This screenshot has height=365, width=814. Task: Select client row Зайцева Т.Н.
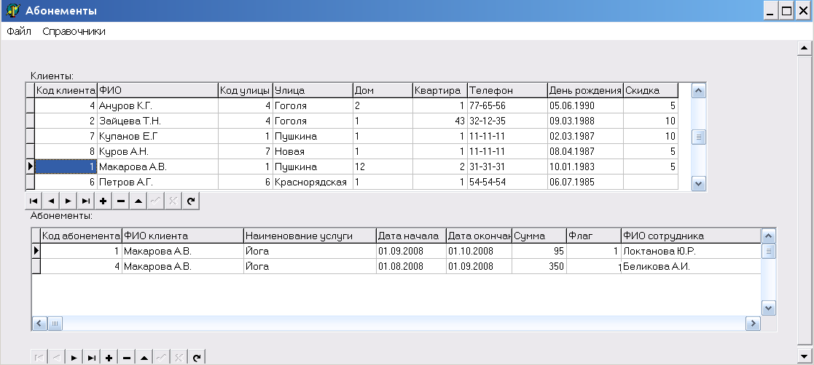[x=356, y=121]
